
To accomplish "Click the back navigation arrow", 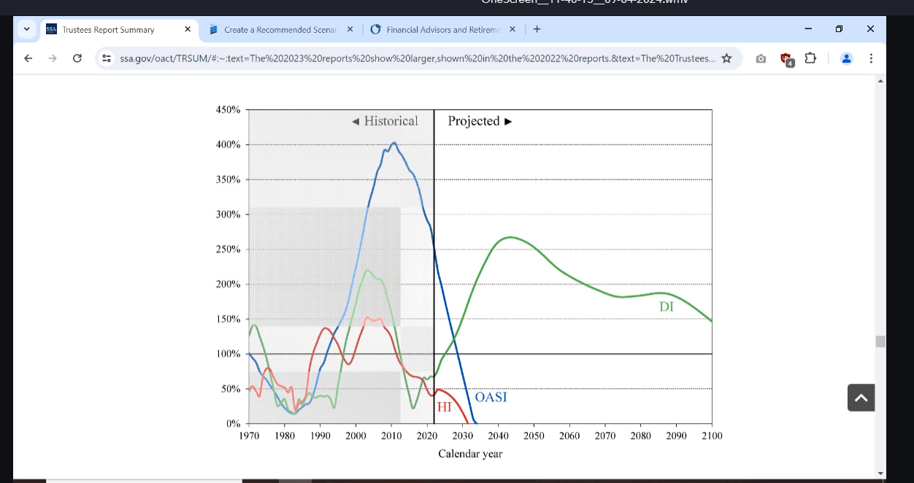I will 27,58.
